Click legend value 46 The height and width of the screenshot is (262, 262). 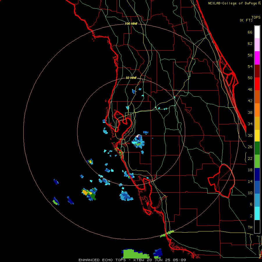click(250, 90)
